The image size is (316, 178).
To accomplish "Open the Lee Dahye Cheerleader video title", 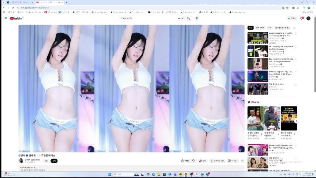I will (281, 60).
